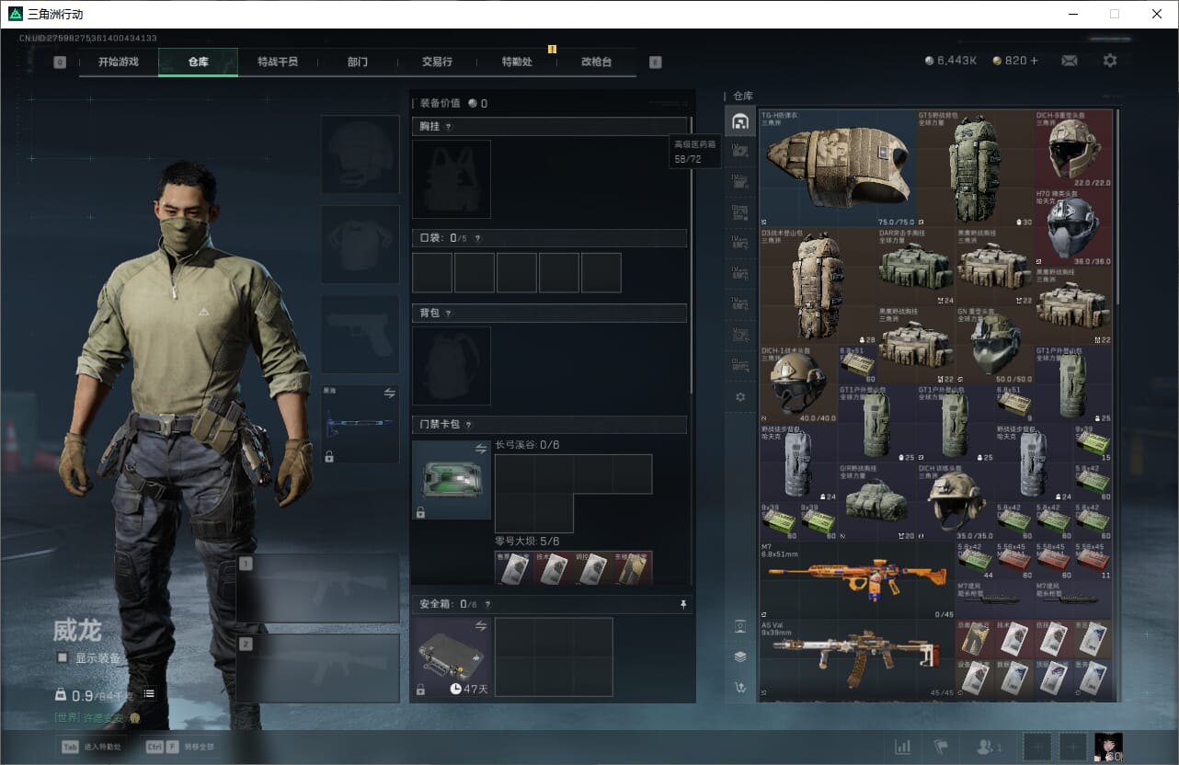Click the second empty squad slot plus

coord(1072,747)
